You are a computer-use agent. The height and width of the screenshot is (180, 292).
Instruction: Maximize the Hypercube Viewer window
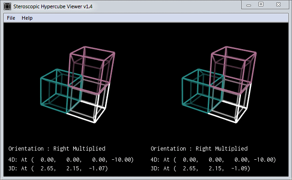point(261,4)
